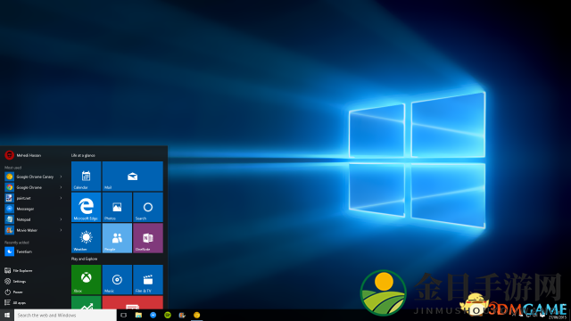The width and height of the screenshot is (571, 321).
Task: Open Task View on the taskbar
Action: [x=124, y=315]
